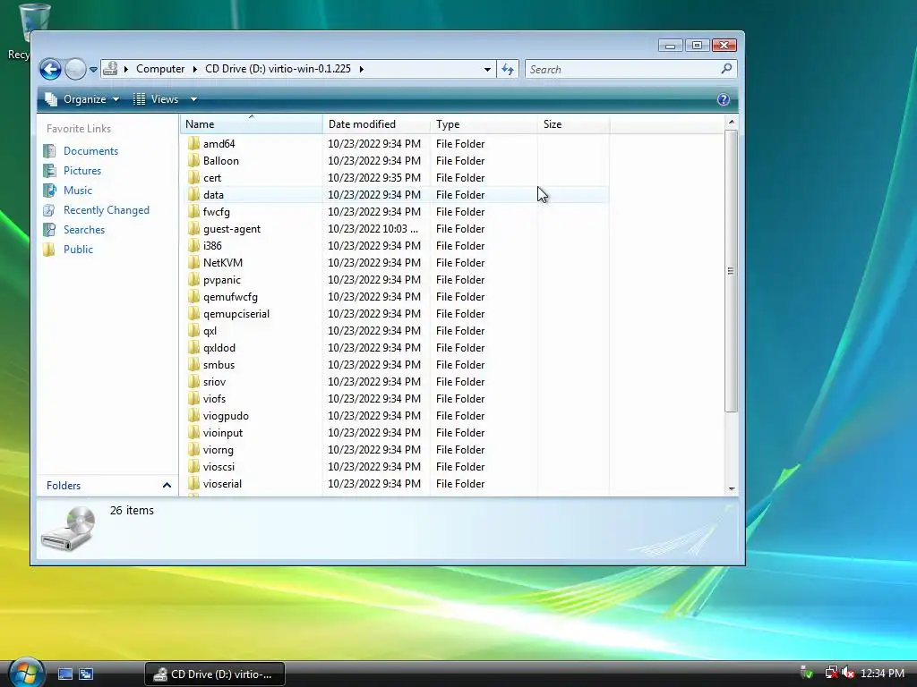Click Switch between windows quick launch icon
This screenshot has width=917, height=687.
(86, 674)
